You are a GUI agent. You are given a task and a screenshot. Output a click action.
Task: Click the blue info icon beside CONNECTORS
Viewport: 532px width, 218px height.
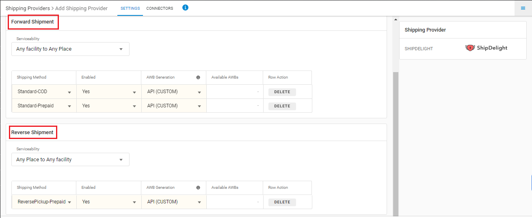[185, 7]
